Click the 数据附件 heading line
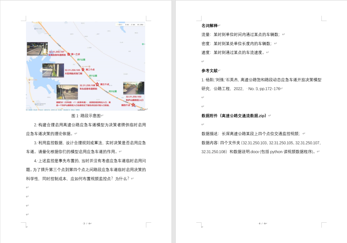 coord(234,116)
